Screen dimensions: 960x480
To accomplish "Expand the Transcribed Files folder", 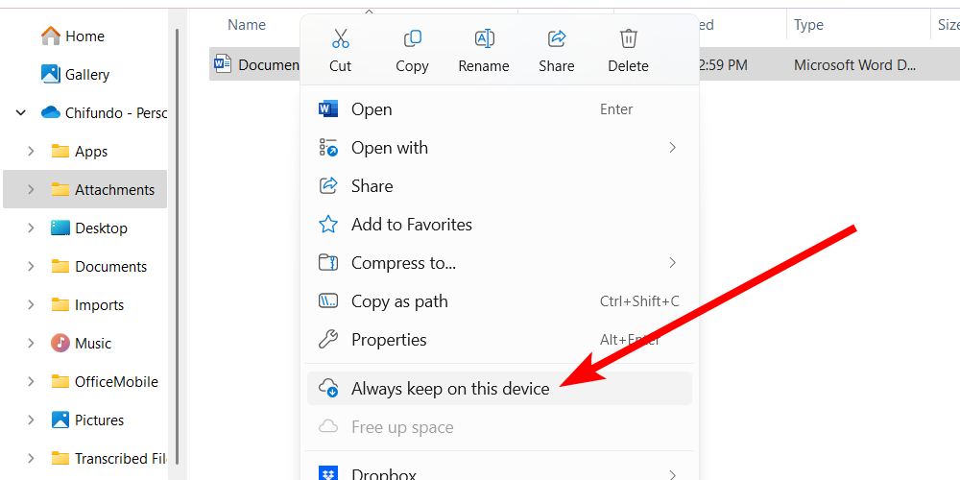I will pyautogui.click(x=31, y=459).
